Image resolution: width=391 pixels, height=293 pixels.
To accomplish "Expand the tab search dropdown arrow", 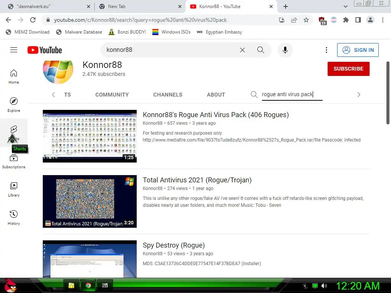I will point(345,6).
